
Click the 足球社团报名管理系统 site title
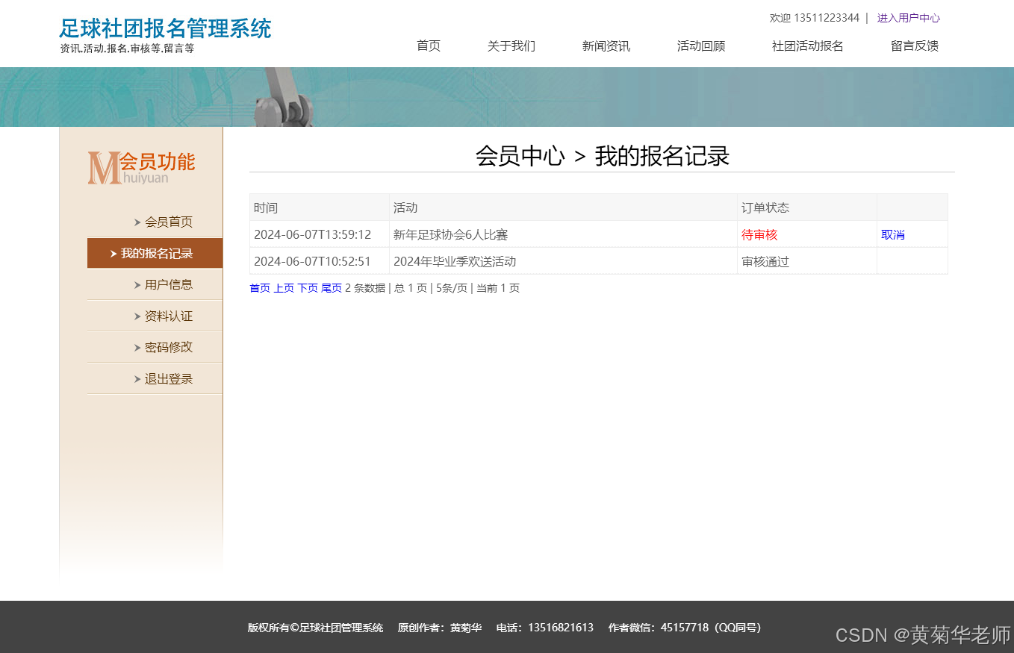165,28
